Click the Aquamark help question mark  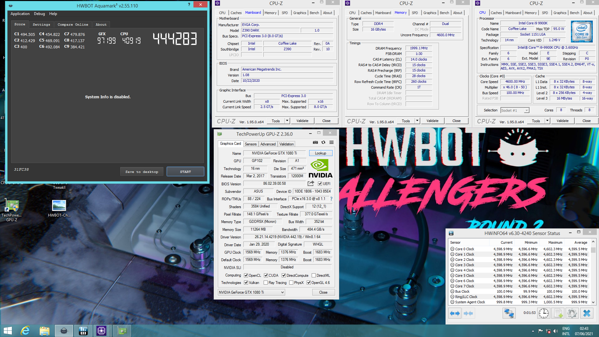[189, 5]
